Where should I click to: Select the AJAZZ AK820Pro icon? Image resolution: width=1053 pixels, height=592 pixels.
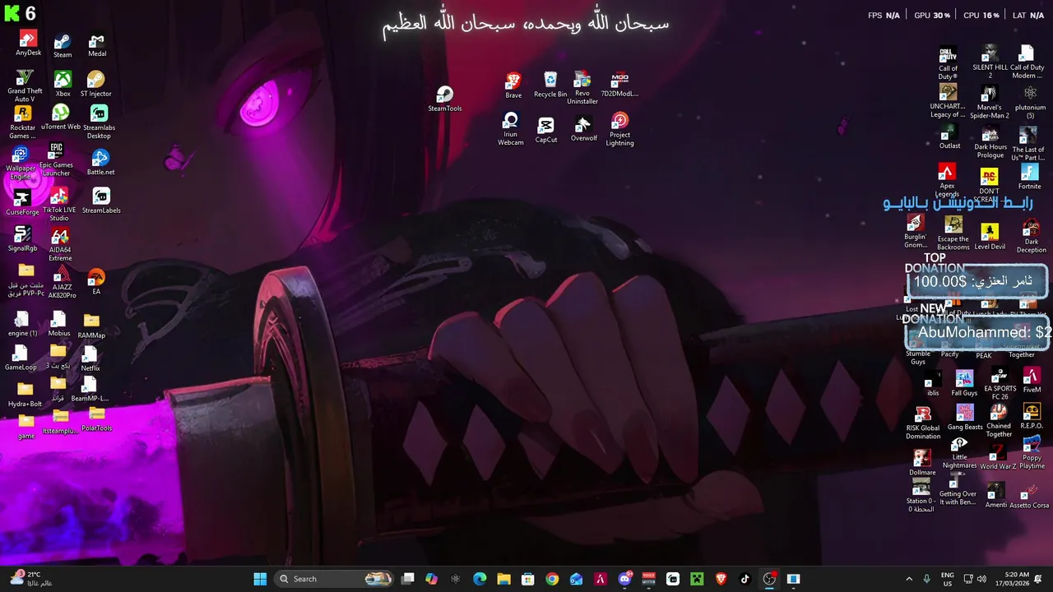(x=62, y=283)
